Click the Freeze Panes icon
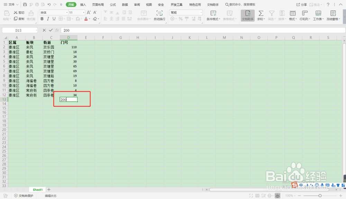346x199 pixels. pyautogui.click(x=333, y=16)
